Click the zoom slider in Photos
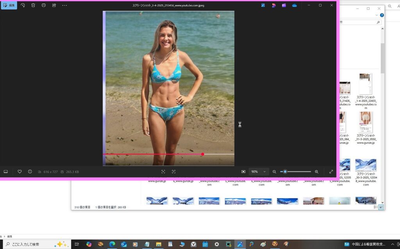The image size is (400, 249). (x=296, y=171)
